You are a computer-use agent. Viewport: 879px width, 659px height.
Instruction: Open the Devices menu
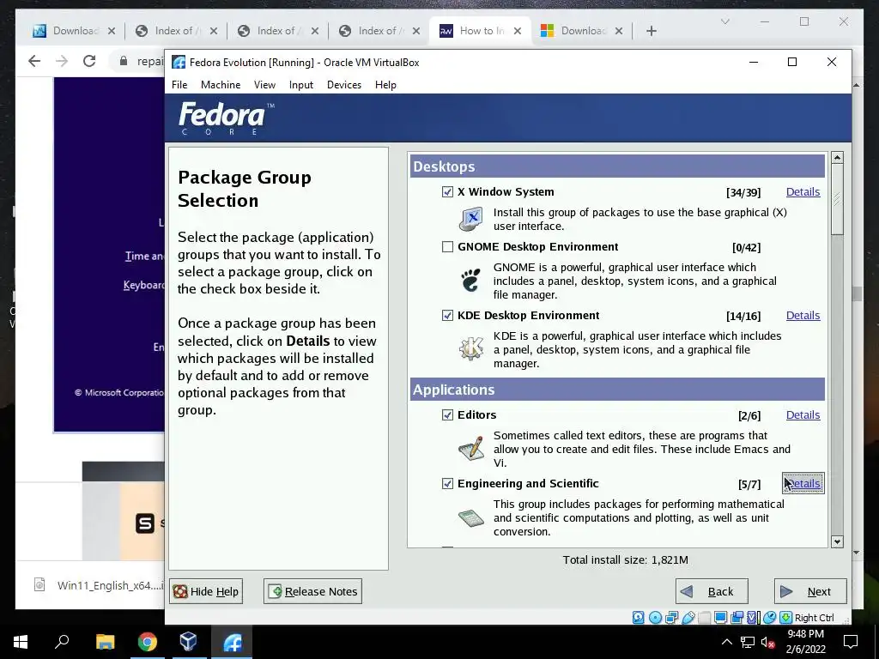pyautogui.click(x=344, y=85)
